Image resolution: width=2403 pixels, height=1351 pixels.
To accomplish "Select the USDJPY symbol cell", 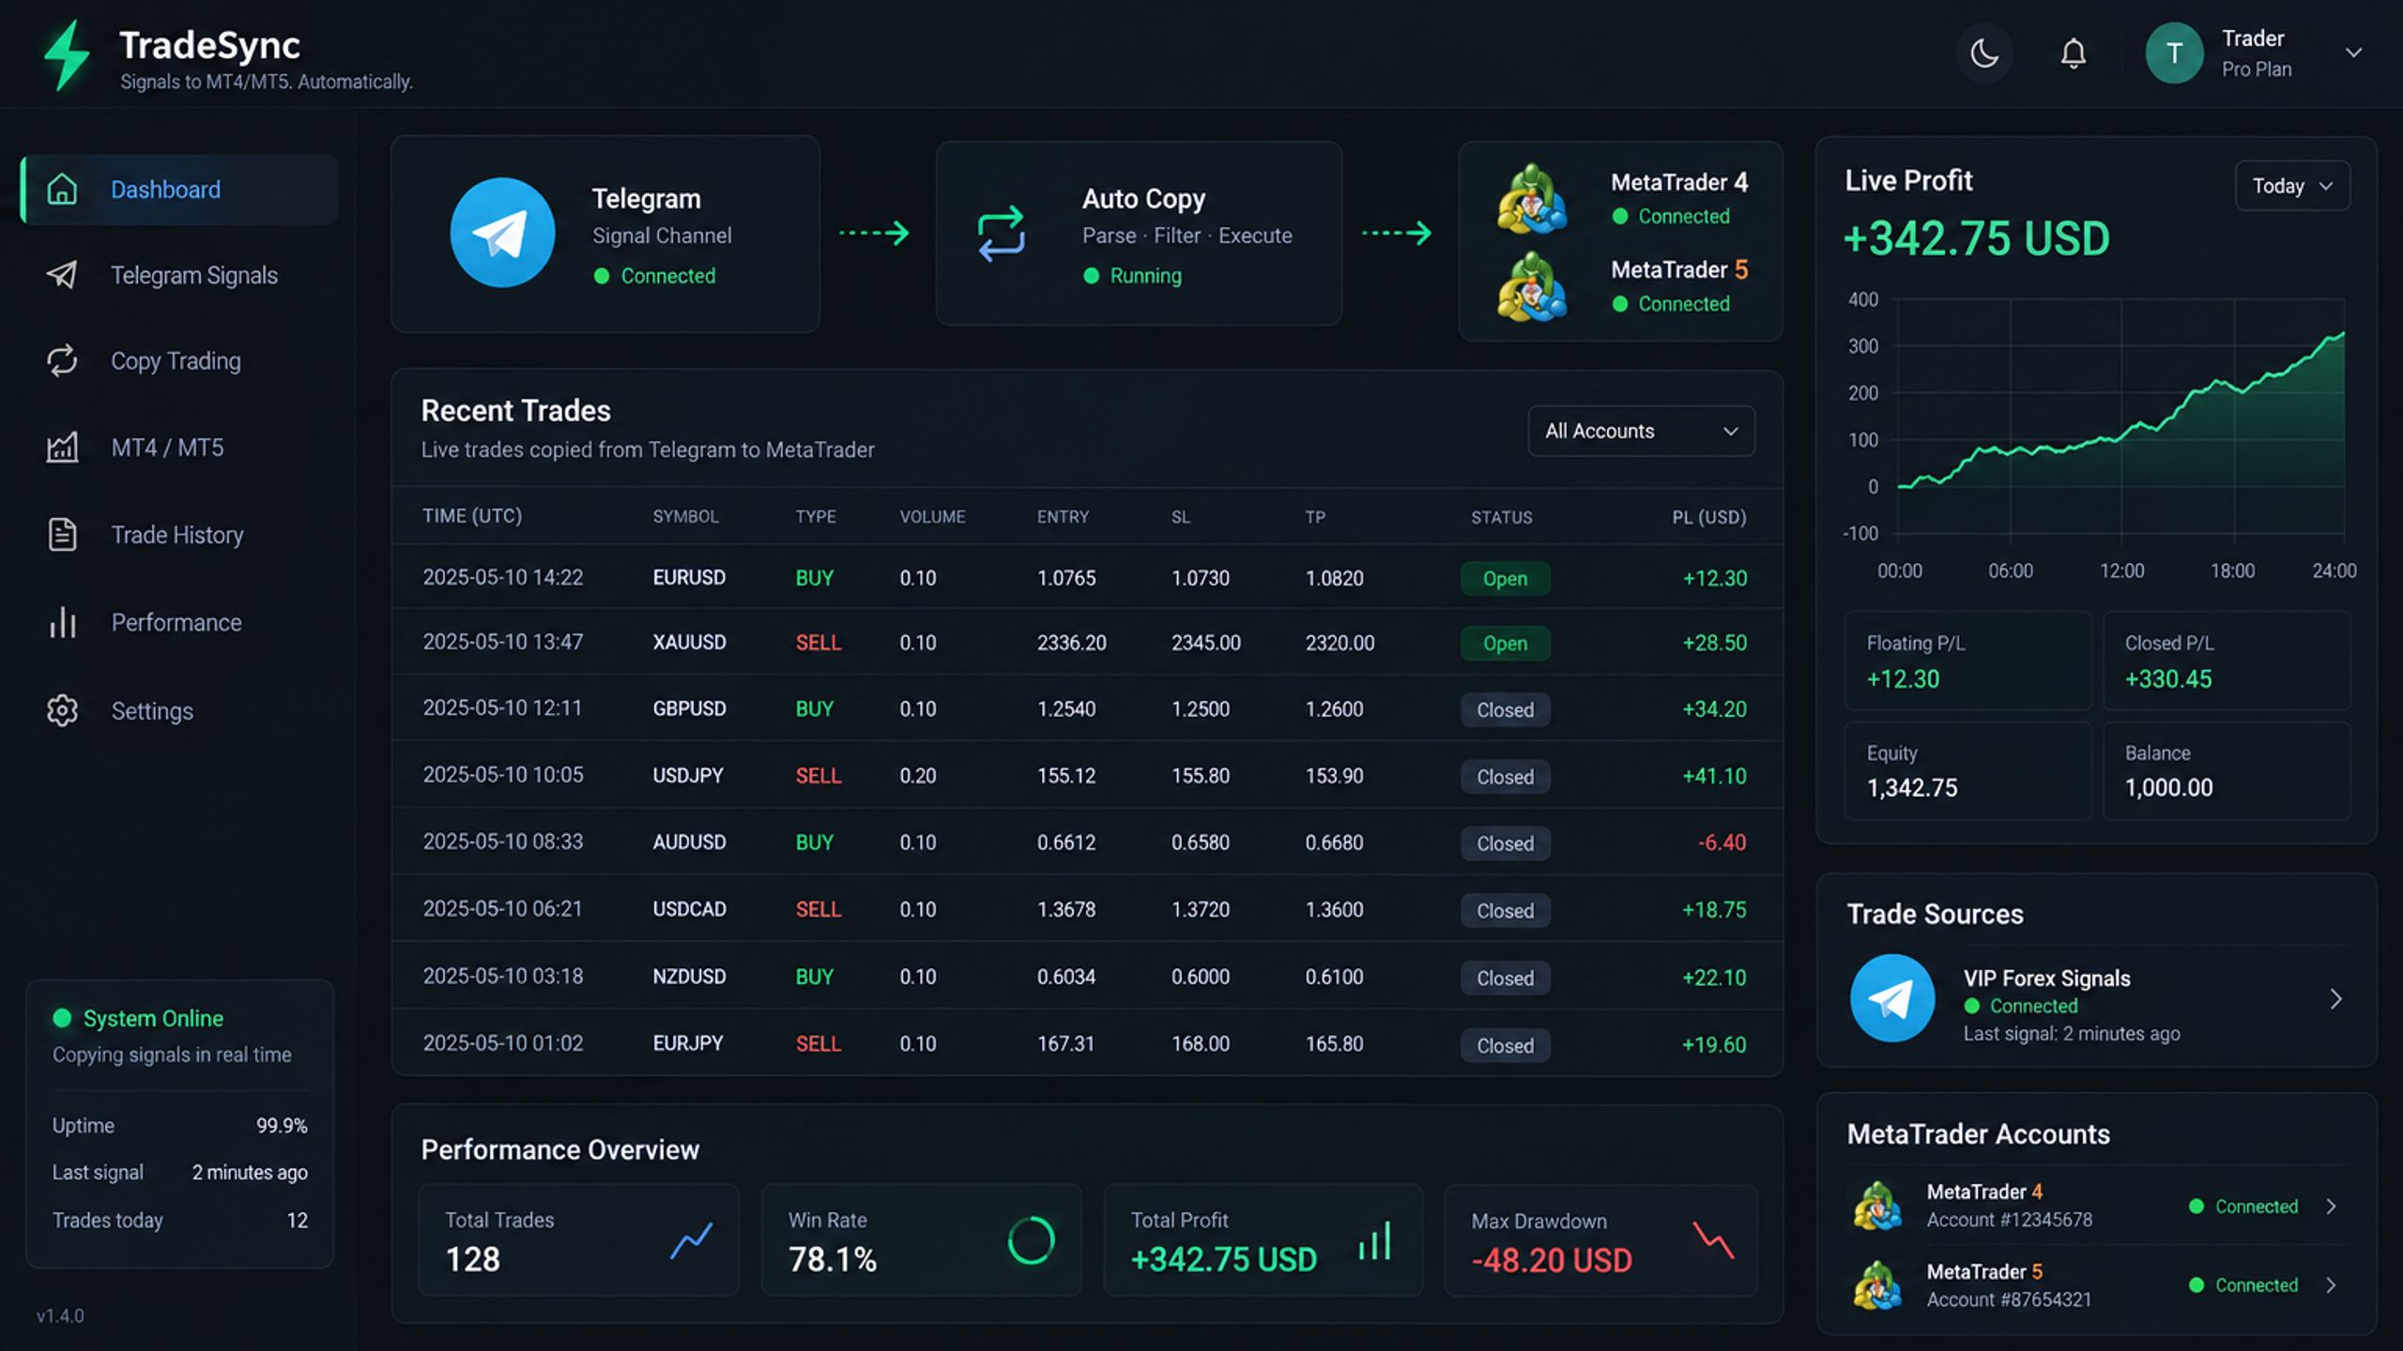I will [688, 776].
